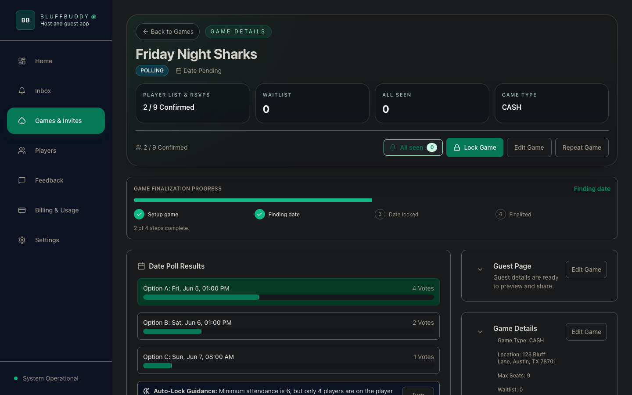The height and width of the screenshot is (395, 632).
Task: Click the Game Type CASH card
Action: [552, 104]
